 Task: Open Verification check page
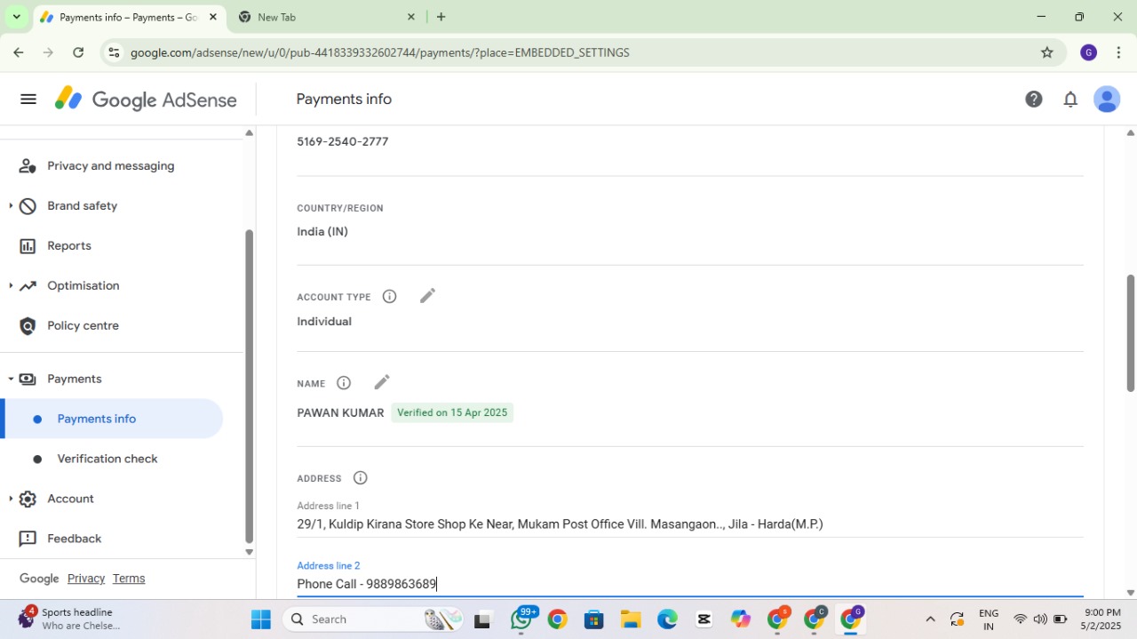[x=107, y=459]
